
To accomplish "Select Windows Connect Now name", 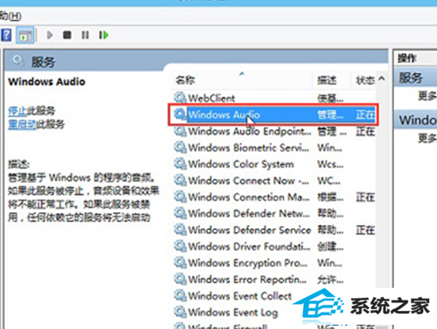I will tap(249, 181).
